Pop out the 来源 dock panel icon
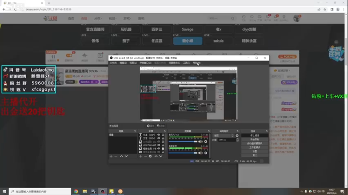Image resolution: width=348 pixels, height=195 pixels. point(165,131)
